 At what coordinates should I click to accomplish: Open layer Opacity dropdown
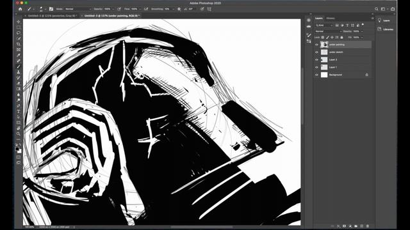(362, 31)
